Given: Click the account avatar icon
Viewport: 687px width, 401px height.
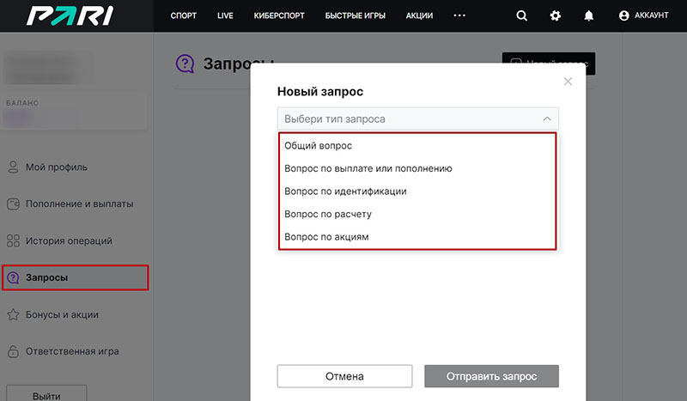Looking at the screenshot, I should (x=624, y=15).
